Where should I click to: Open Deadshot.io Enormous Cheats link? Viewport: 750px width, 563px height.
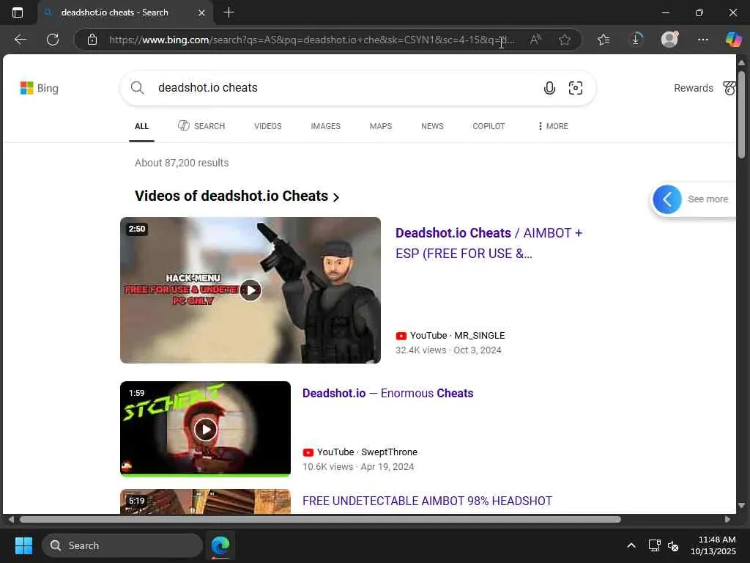388,394
